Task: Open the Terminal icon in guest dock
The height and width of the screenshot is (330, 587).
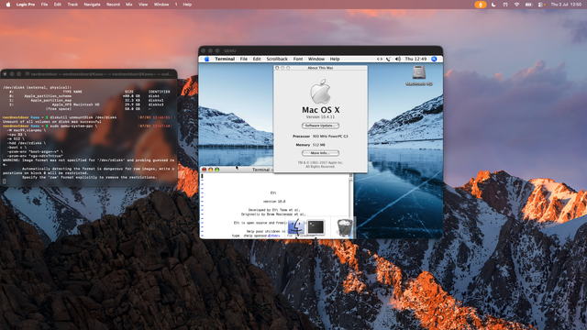Action: point(316,226)
